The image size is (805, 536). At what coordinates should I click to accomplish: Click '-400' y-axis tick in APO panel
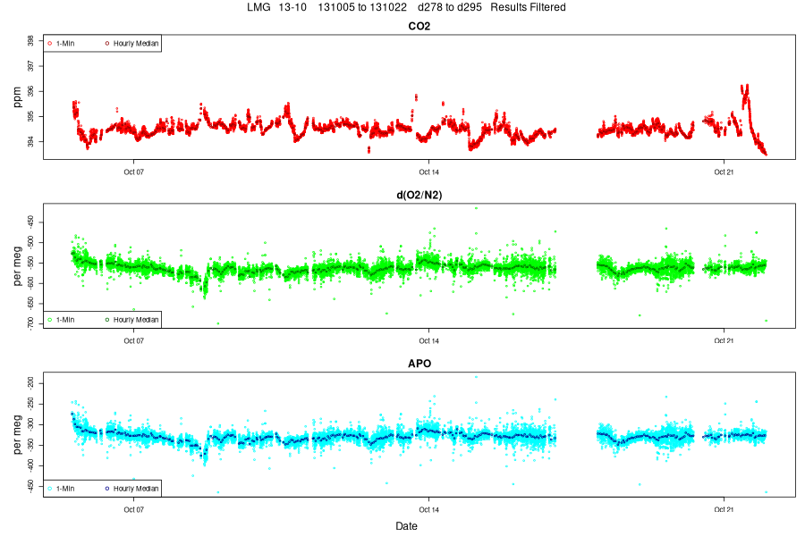pos(30,465)
